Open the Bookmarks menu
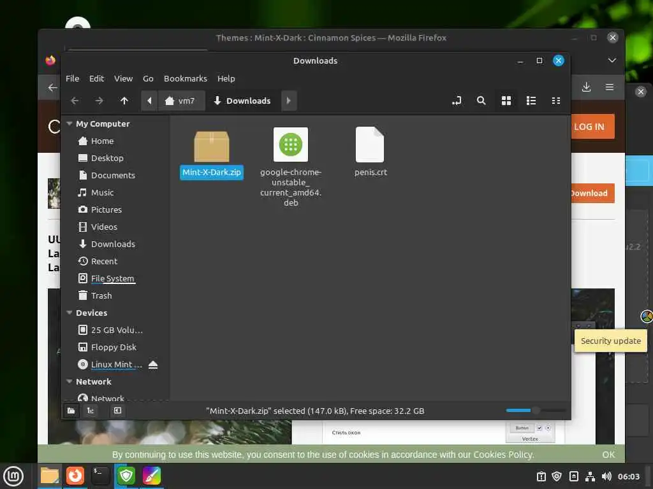This screenshot has height=489, width=653. [x=186, y=78]
